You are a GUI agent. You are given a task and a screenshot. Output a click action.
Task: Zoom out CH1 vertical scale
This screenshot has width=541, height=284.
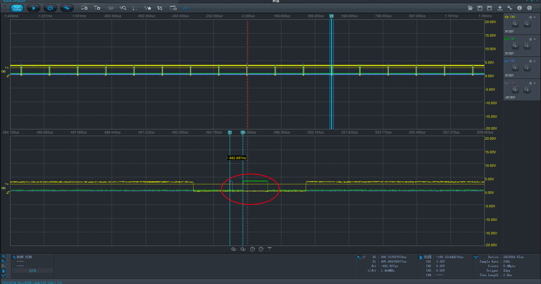tap(527, 24)
